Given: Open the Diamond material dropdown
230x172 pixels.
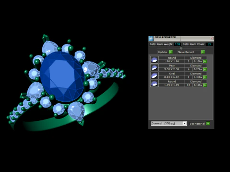Looking at the screenshot, I should click(x=184, y=123).
